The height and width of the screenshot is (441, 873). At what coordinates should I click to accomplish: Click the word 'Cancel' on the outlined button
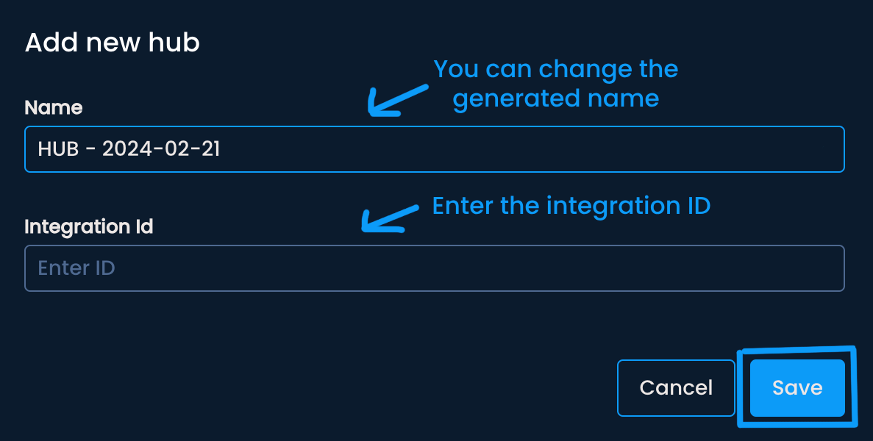(x=676, y=388)
